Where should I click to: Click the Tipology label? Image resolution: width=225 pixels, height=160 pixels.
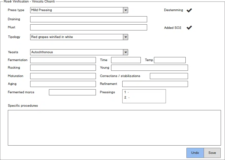14,37
